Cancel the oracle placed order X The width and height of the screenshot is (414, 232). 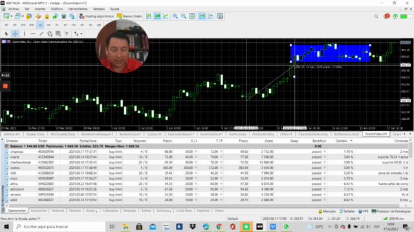[325, 157]
